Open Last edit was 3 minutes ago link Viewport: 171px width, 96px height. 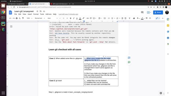[68, 14]
